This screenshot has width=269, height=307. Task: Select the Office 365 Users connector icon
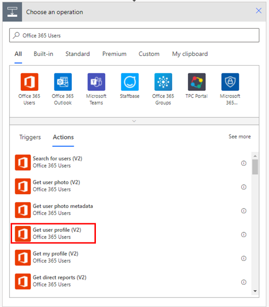[x=29, y=82]
